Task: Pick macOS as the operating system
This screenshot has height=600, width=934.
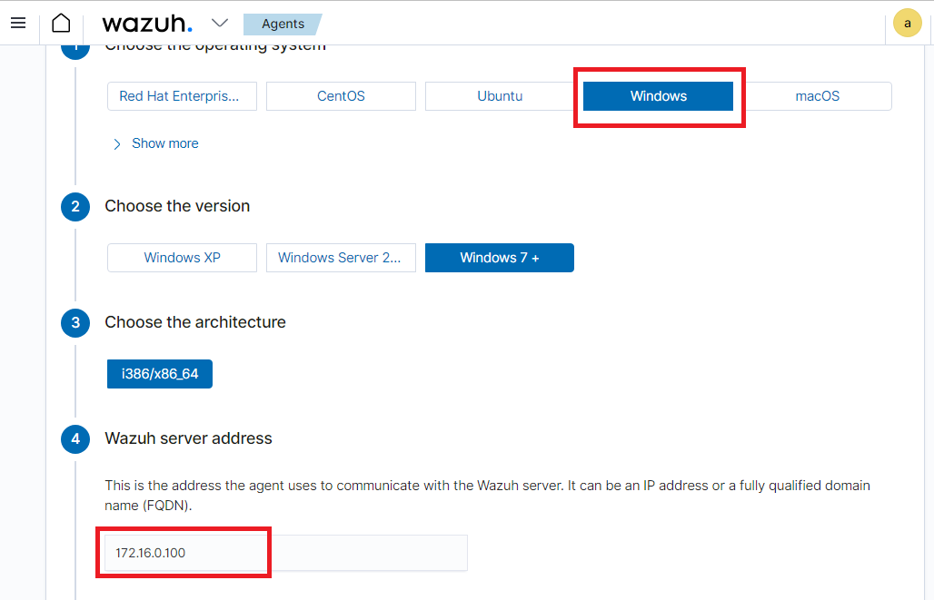Action: tap(818, 96)
